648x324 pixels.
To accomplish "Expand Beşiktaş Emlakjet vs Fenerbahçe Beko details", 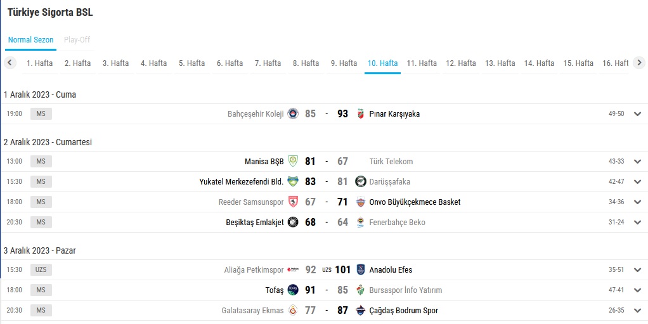I will 637,223.
